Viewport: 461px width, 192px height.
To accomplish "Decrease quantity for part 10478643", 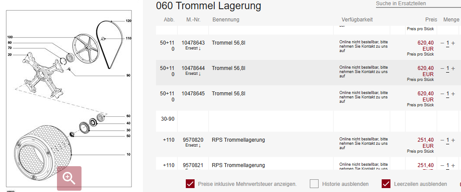I will coord(442,43).
